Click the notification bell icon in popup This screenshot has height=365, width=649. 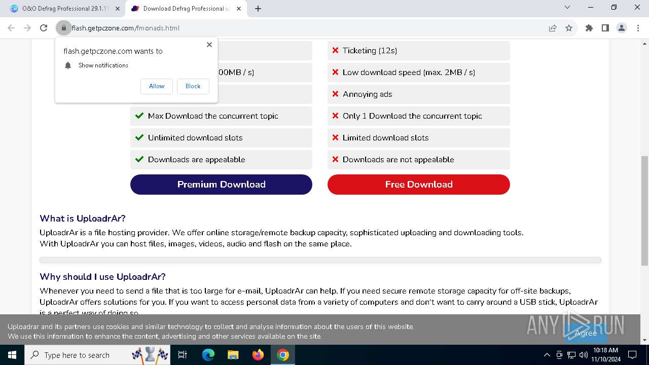[68, 65]
